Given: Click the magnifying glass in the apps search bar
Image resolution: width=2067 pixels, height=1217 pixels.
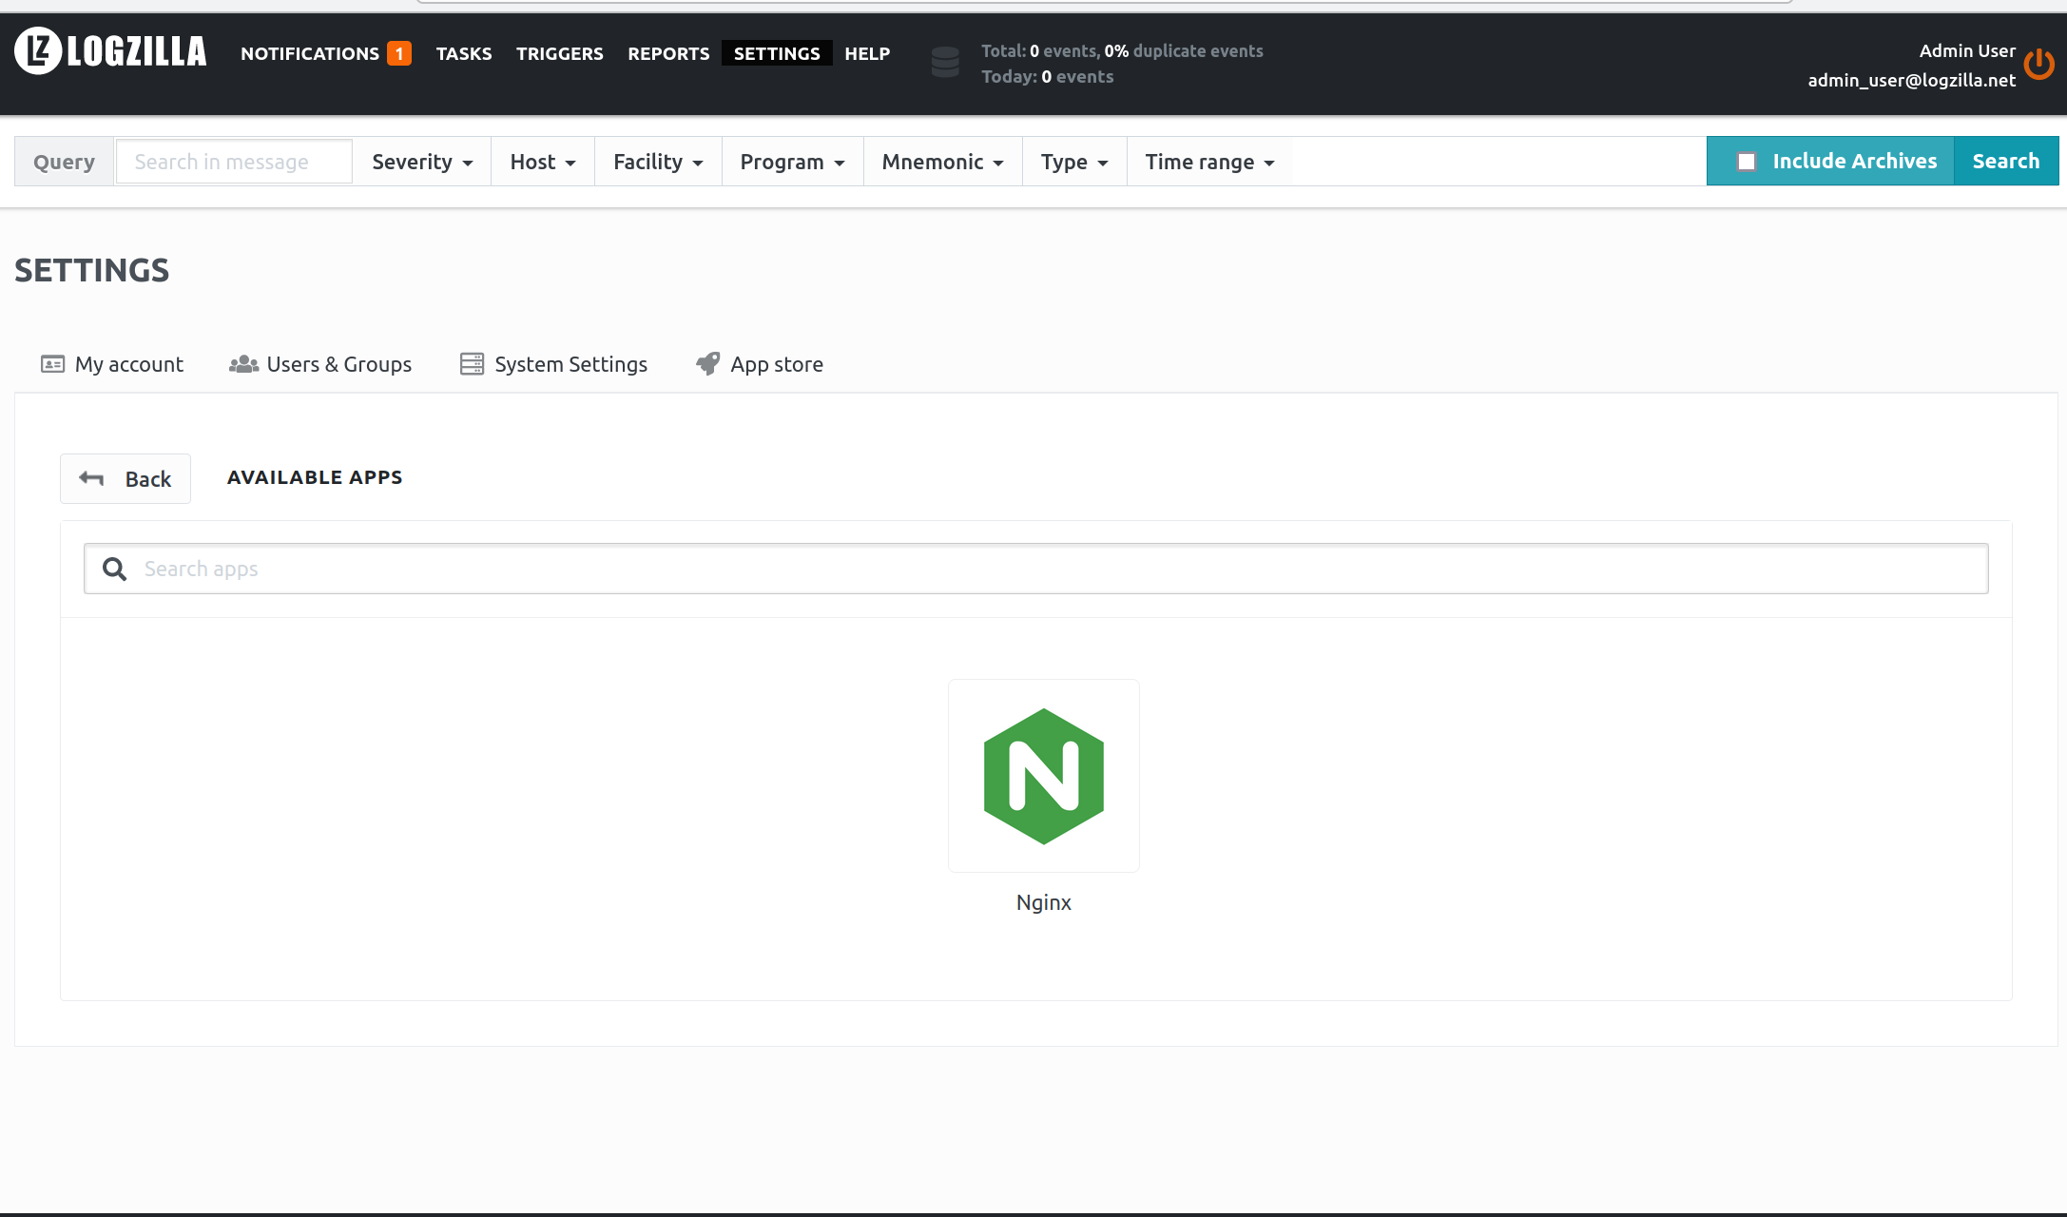Looking at the screenshot, I should point(114,569).
